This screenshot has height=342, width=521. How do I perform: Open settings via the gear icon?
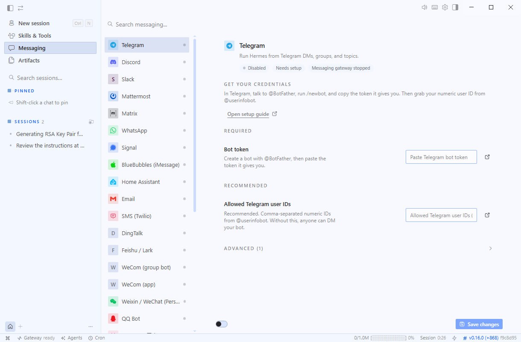[445, 7]
